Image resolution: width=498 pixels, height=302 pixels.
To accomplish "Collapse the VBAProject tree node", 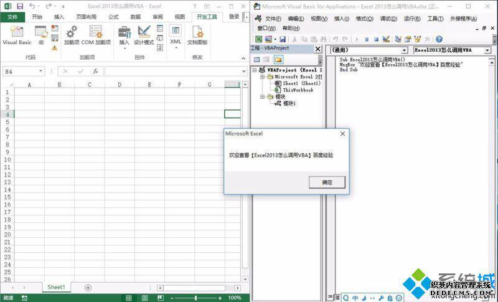I will tap(255, 70).
